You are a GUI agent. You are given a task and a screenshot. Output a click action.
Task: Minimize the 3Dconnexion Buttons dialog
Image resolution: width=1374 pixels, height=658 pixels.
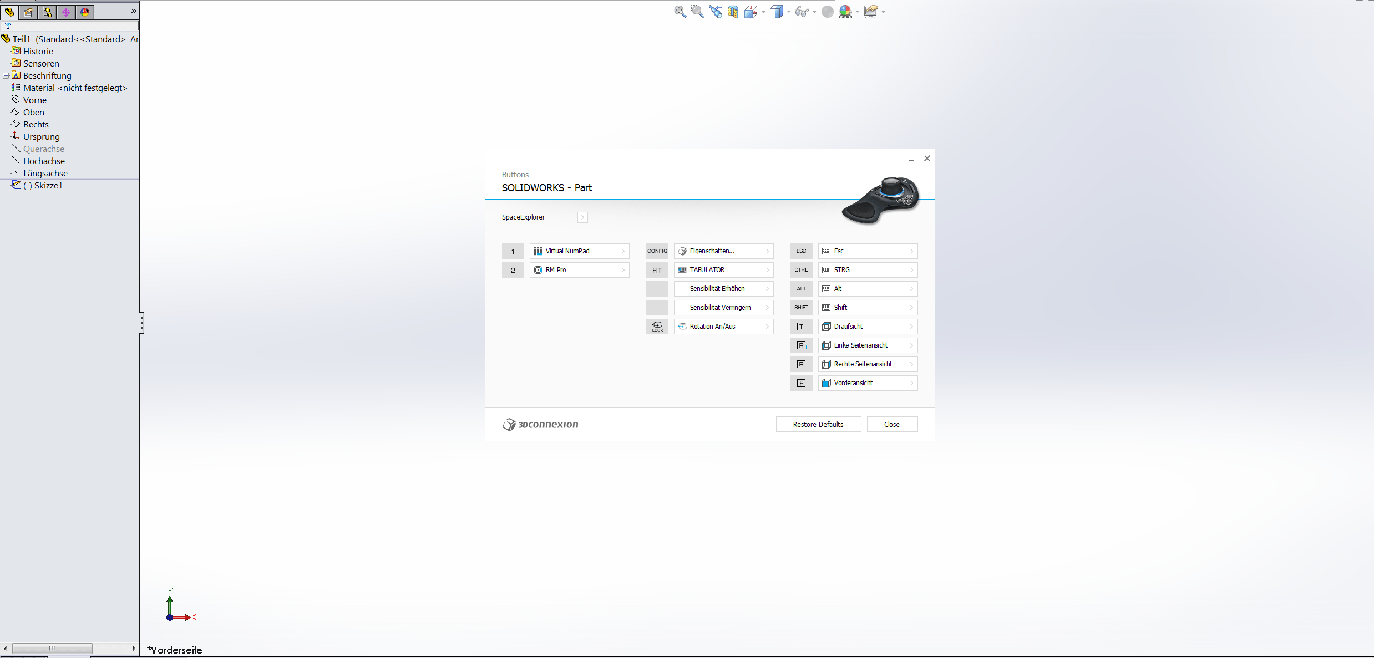coord(911,160)
